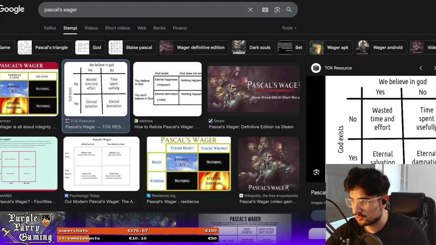Search by image with the Lens icon
The height and width of the screenshot is (245, 436).
277,10
